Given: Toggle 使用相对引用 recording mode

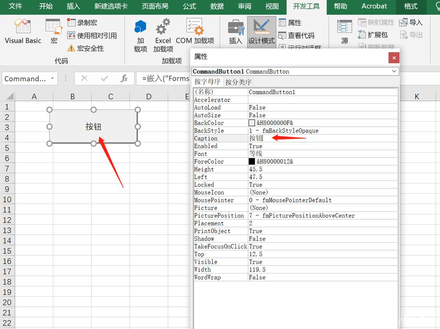Looking at the screenshot, I should (93, 35).
